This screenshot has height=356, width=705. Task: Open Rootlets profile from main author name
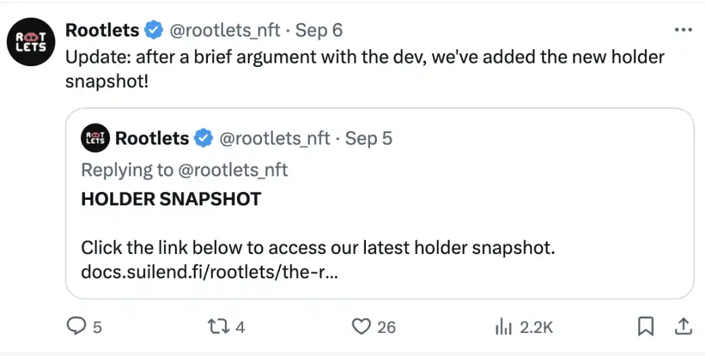[x=103, y=30]
